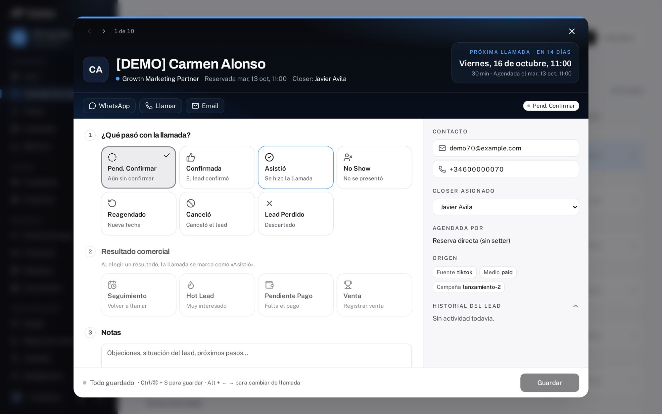The height and width of the screenshot is (414, 662).
Task: Collapse the Historial del Lead section
Action: click(x=575, y=306)
